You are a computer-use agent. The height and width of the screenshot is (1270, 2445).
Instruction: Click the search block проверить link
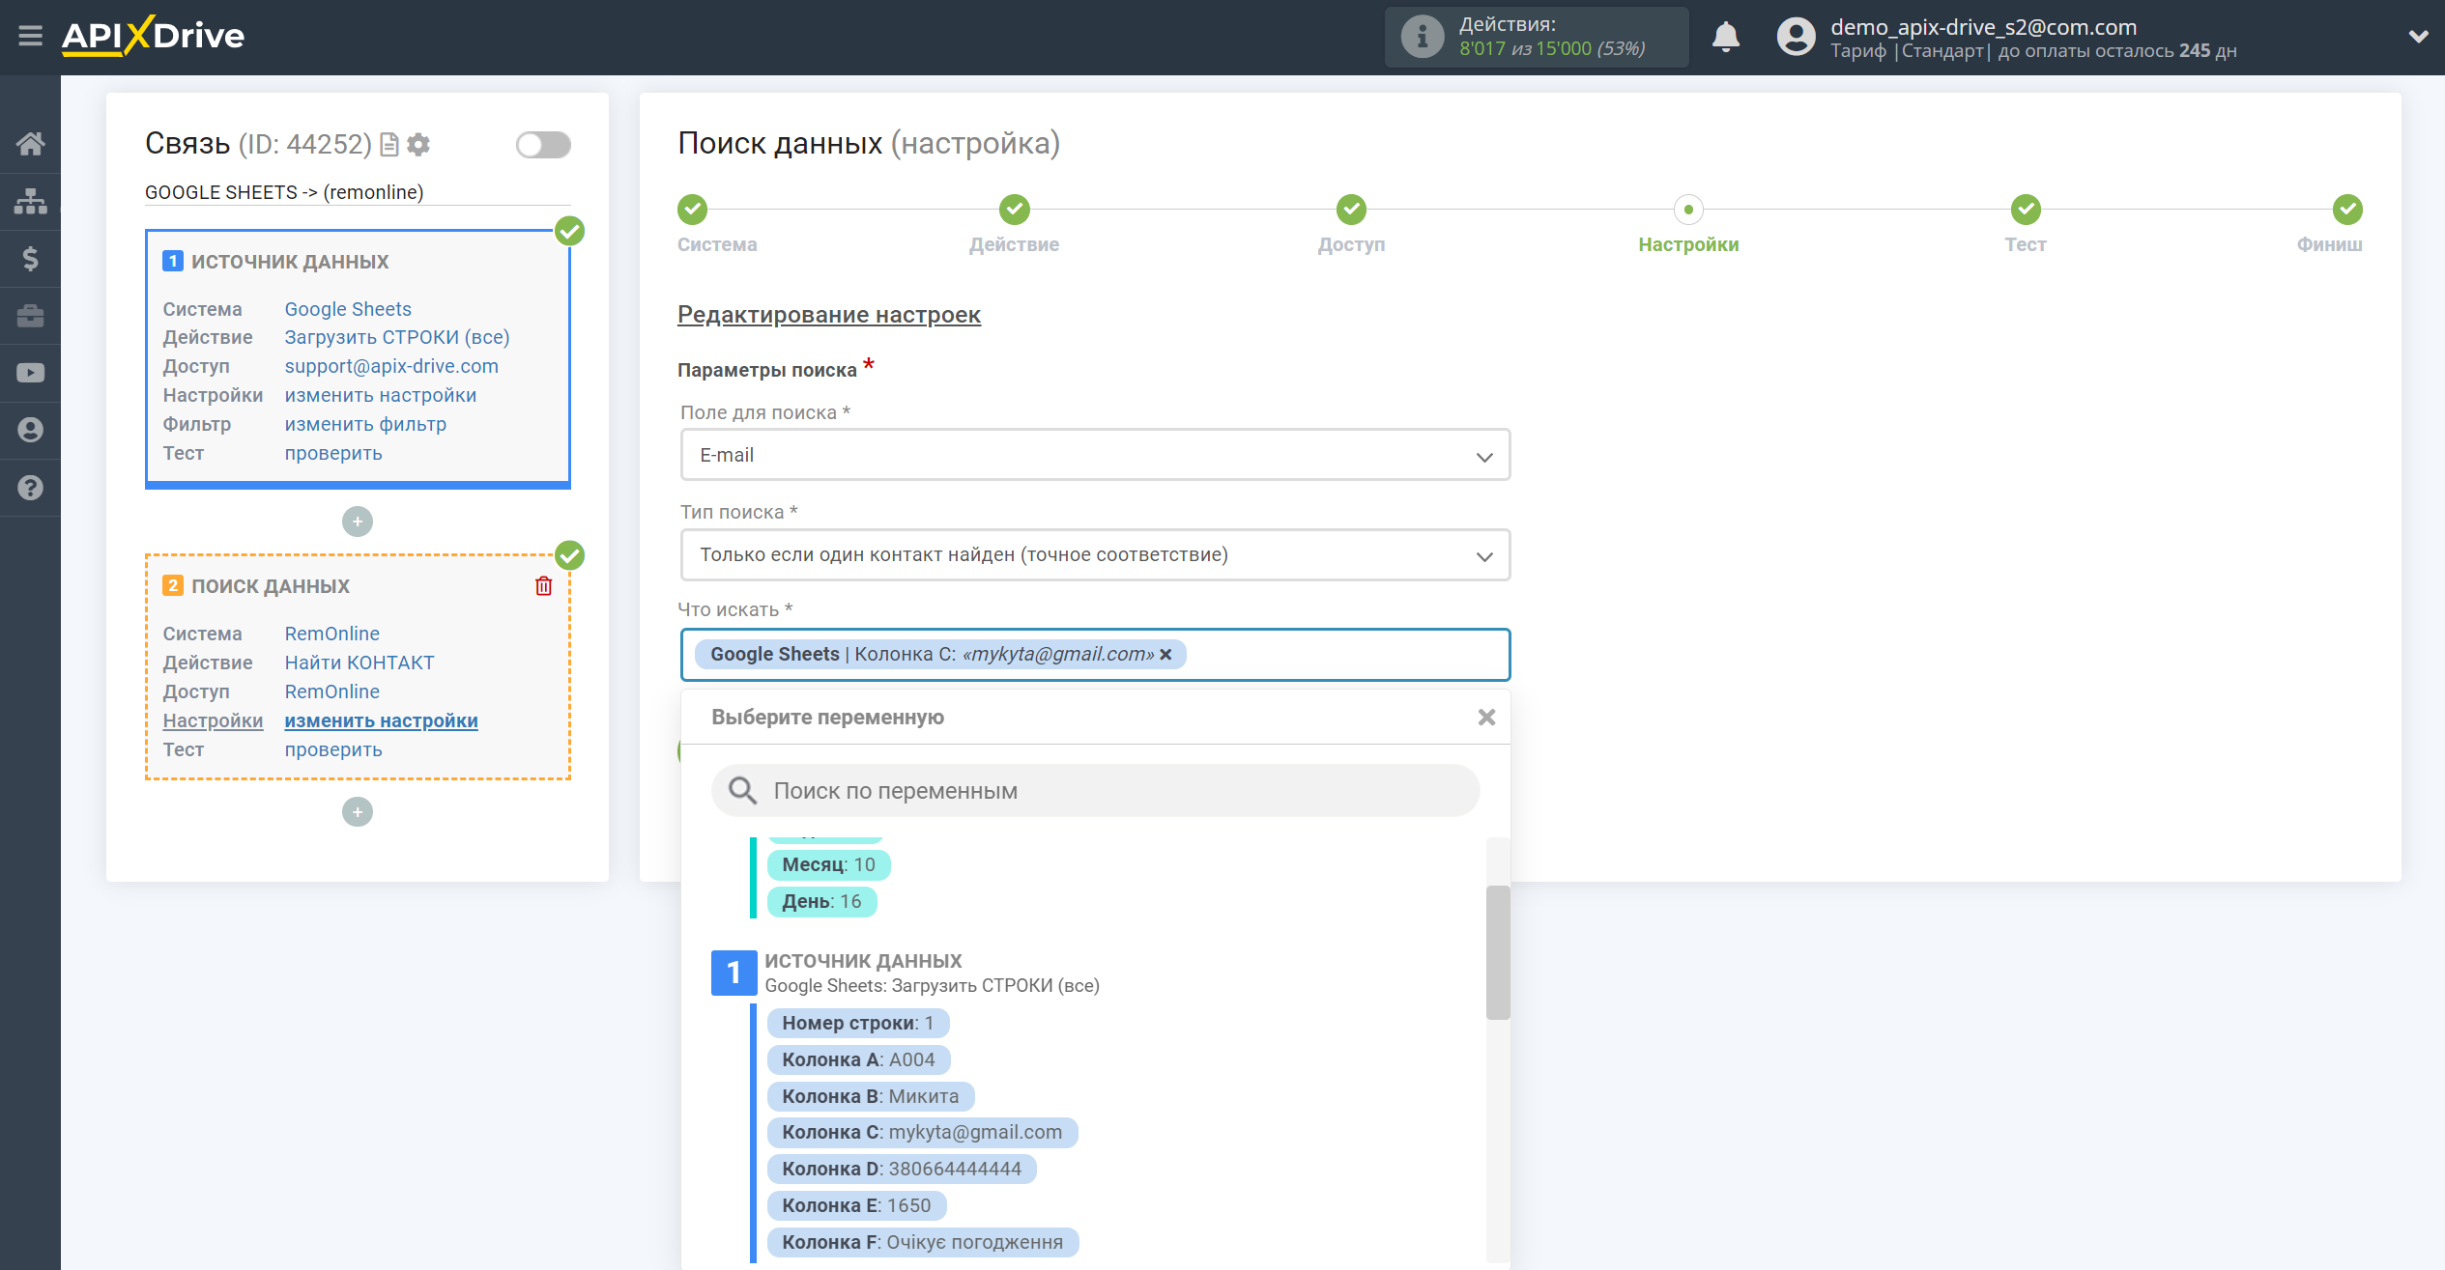(x=333, y=749)
